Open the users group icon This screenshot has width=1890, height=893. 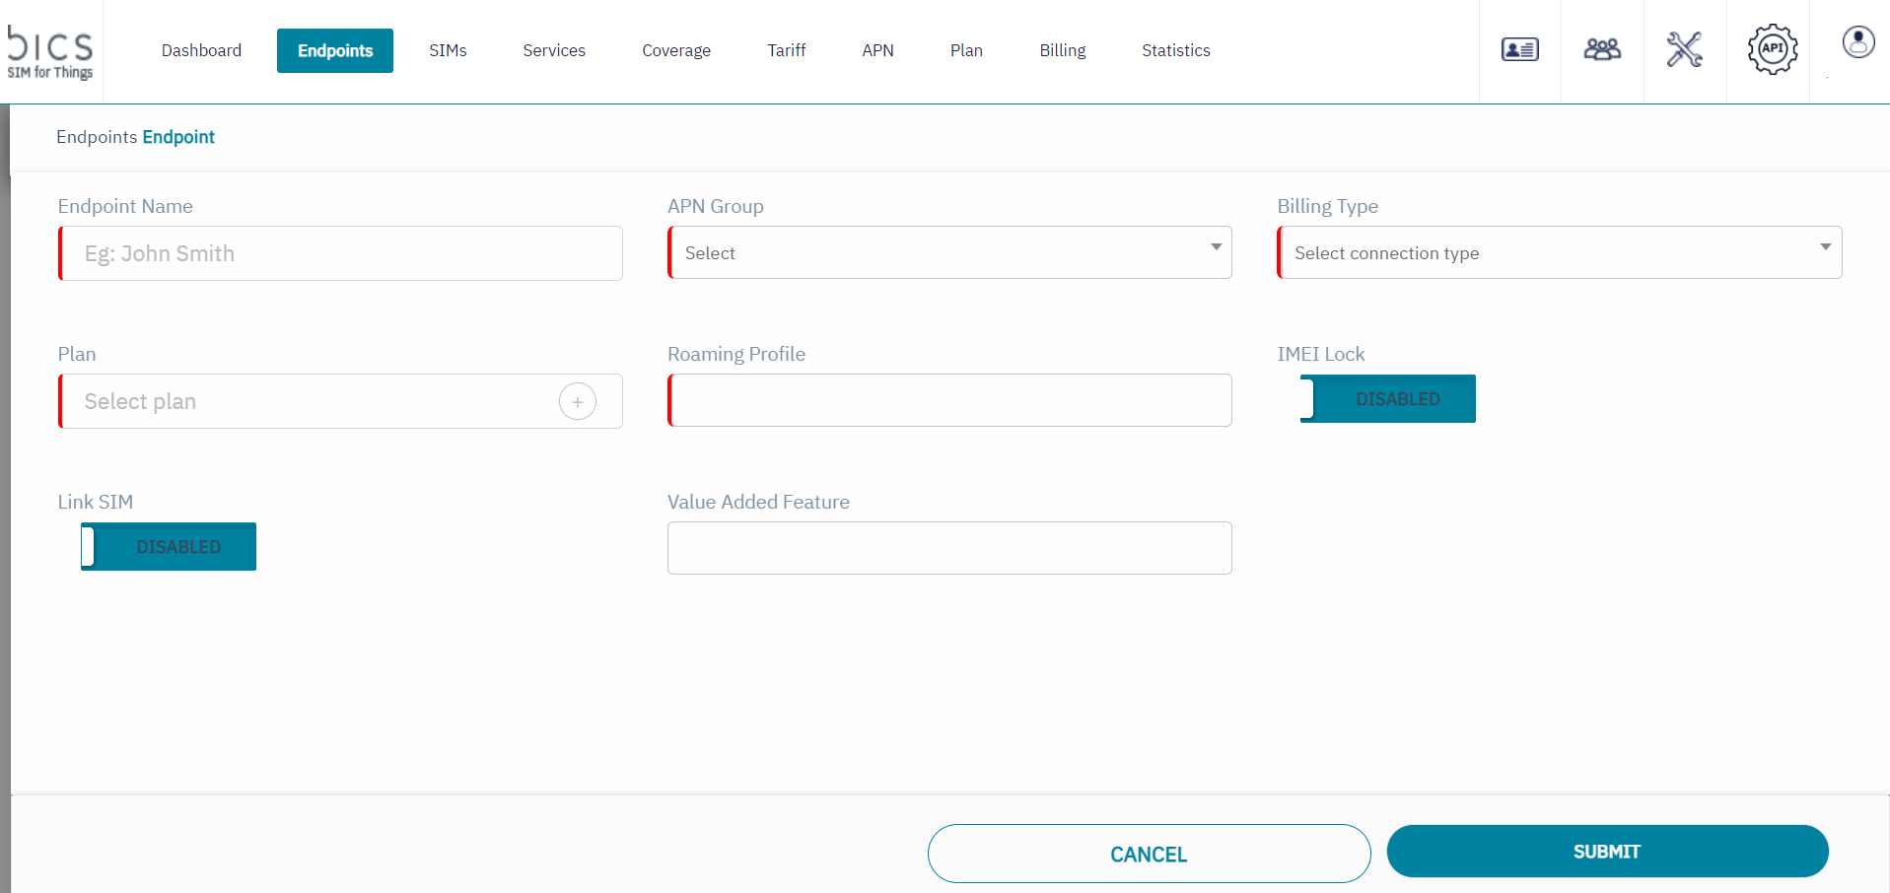point(1602,49)
